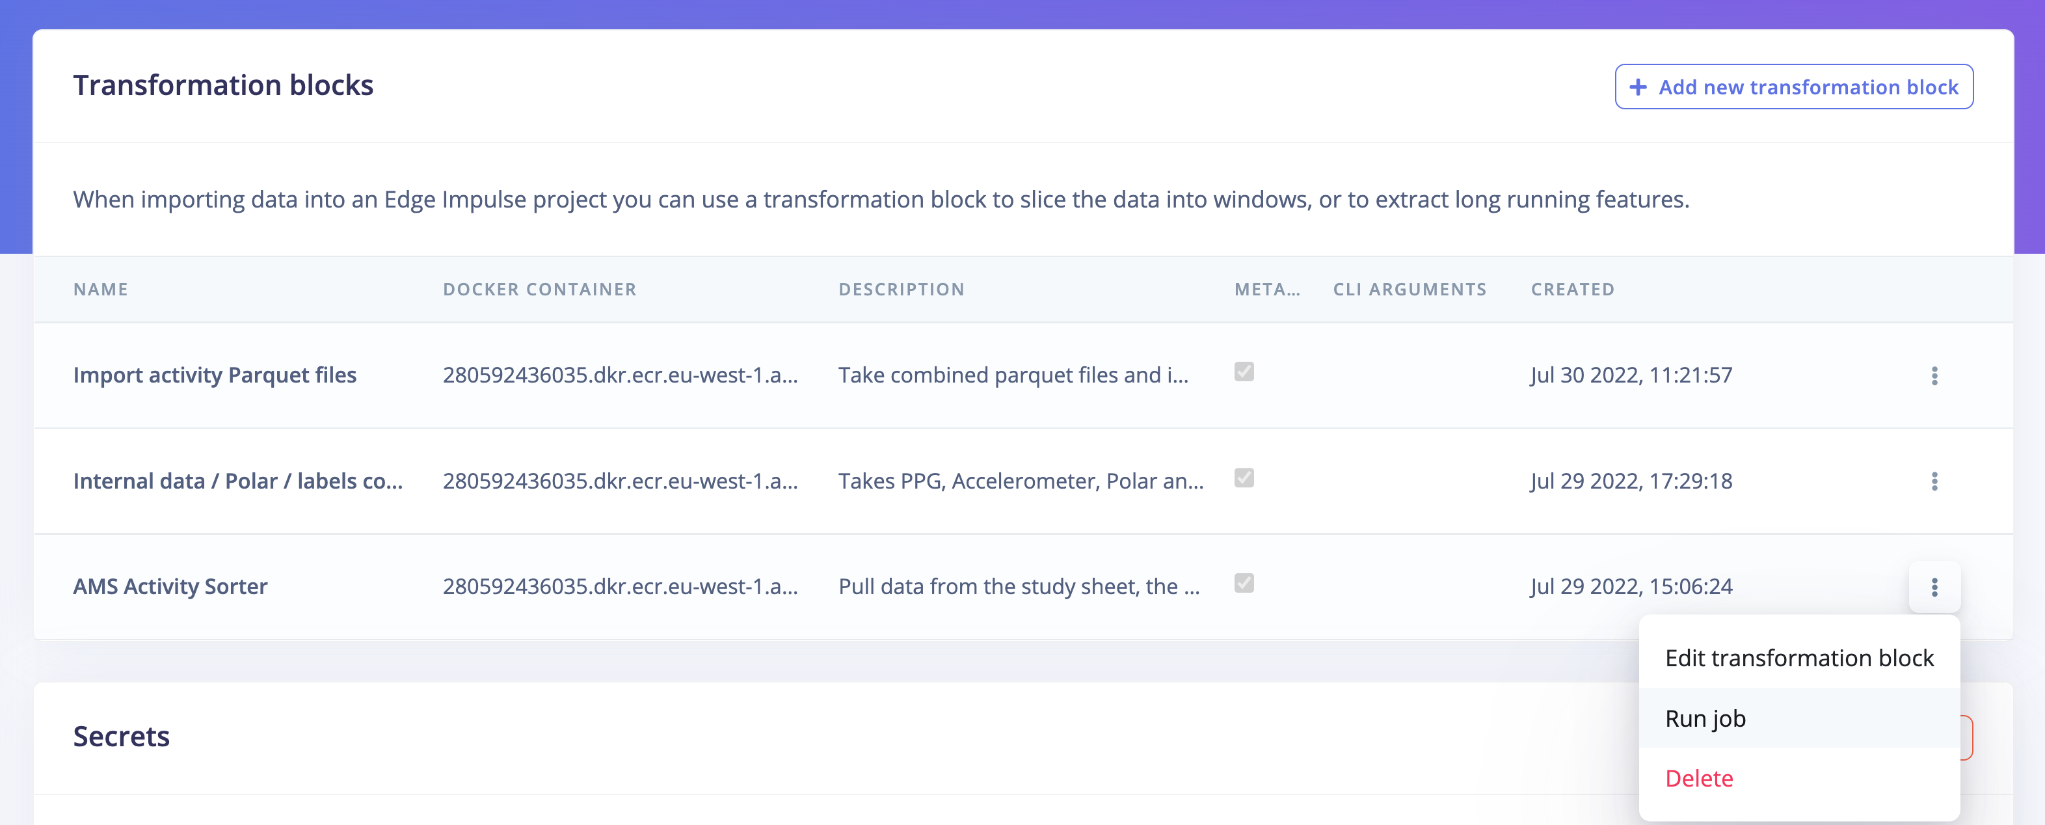The height and width of the screenshot is (825, 2045).
Task: Click the AMS Activity Sorter docker container text
Action: tap(620, 587)
